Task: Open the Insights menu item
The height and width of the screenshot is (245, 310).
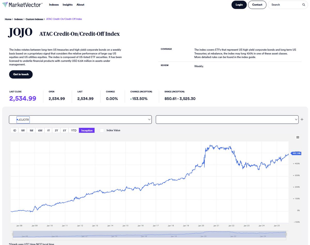Action: 67,5
